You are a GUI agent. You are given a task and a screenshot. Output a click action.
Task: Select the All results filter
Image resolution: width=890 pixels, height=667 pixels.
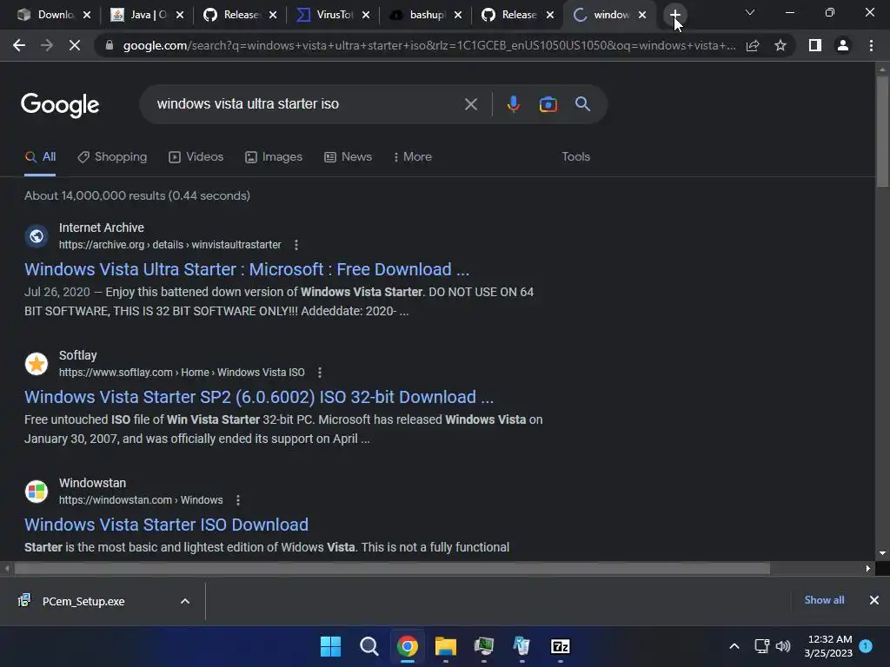coord(40,157)
